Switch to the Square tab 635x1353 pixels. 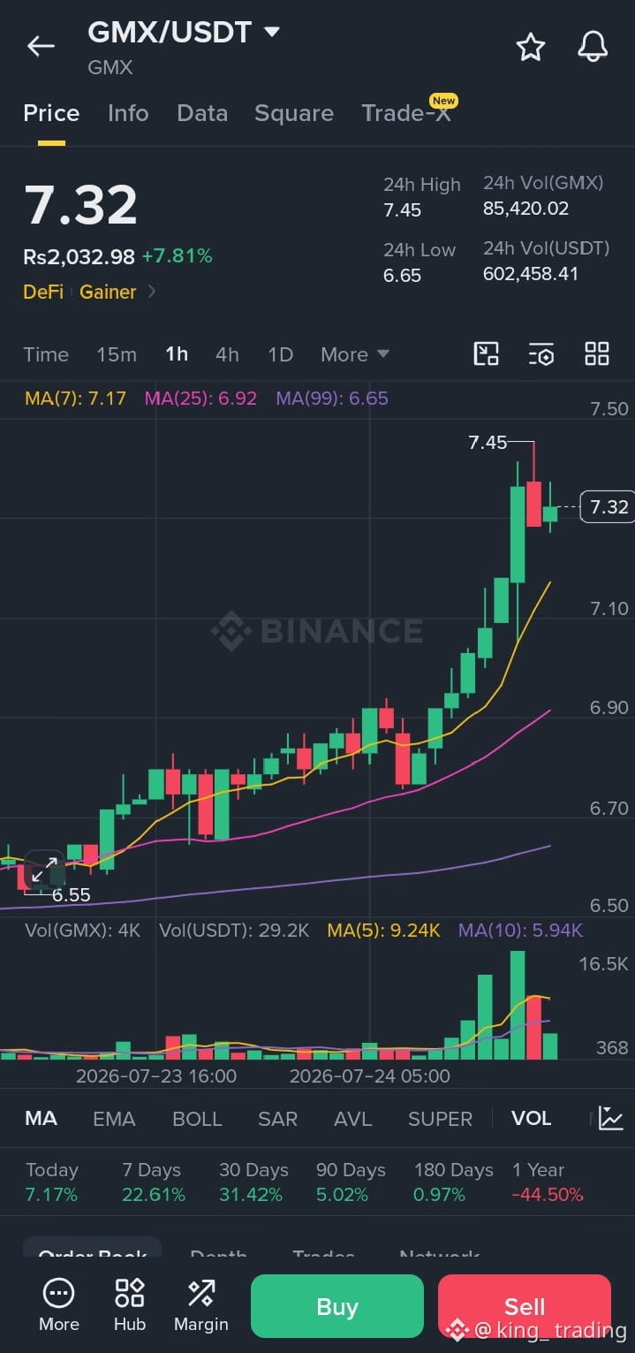(294, 113)
